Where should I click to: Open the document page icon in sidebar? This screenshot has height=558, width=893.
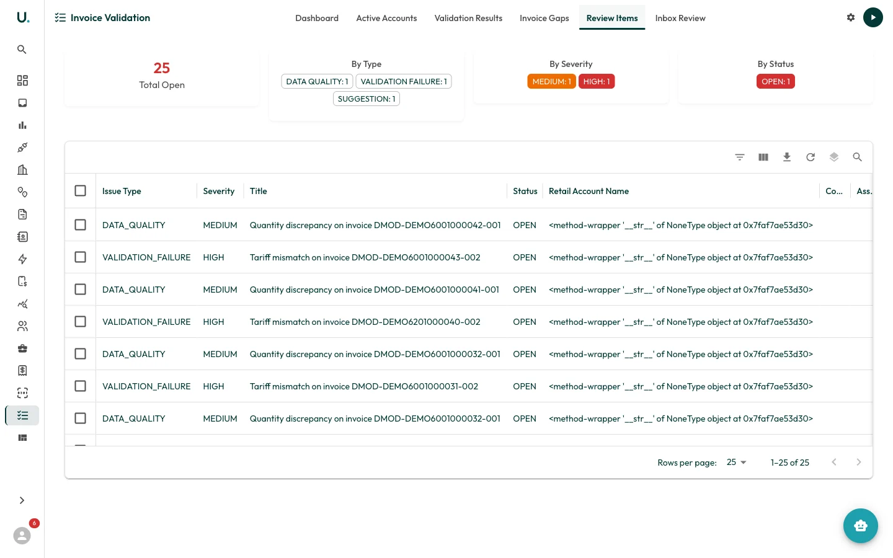pyautogui.click(x=22, y=215)
